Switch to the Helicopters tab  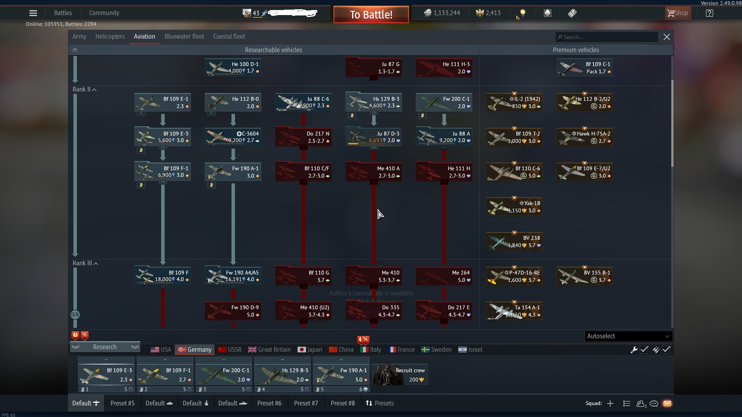click(x=110, y=37)
